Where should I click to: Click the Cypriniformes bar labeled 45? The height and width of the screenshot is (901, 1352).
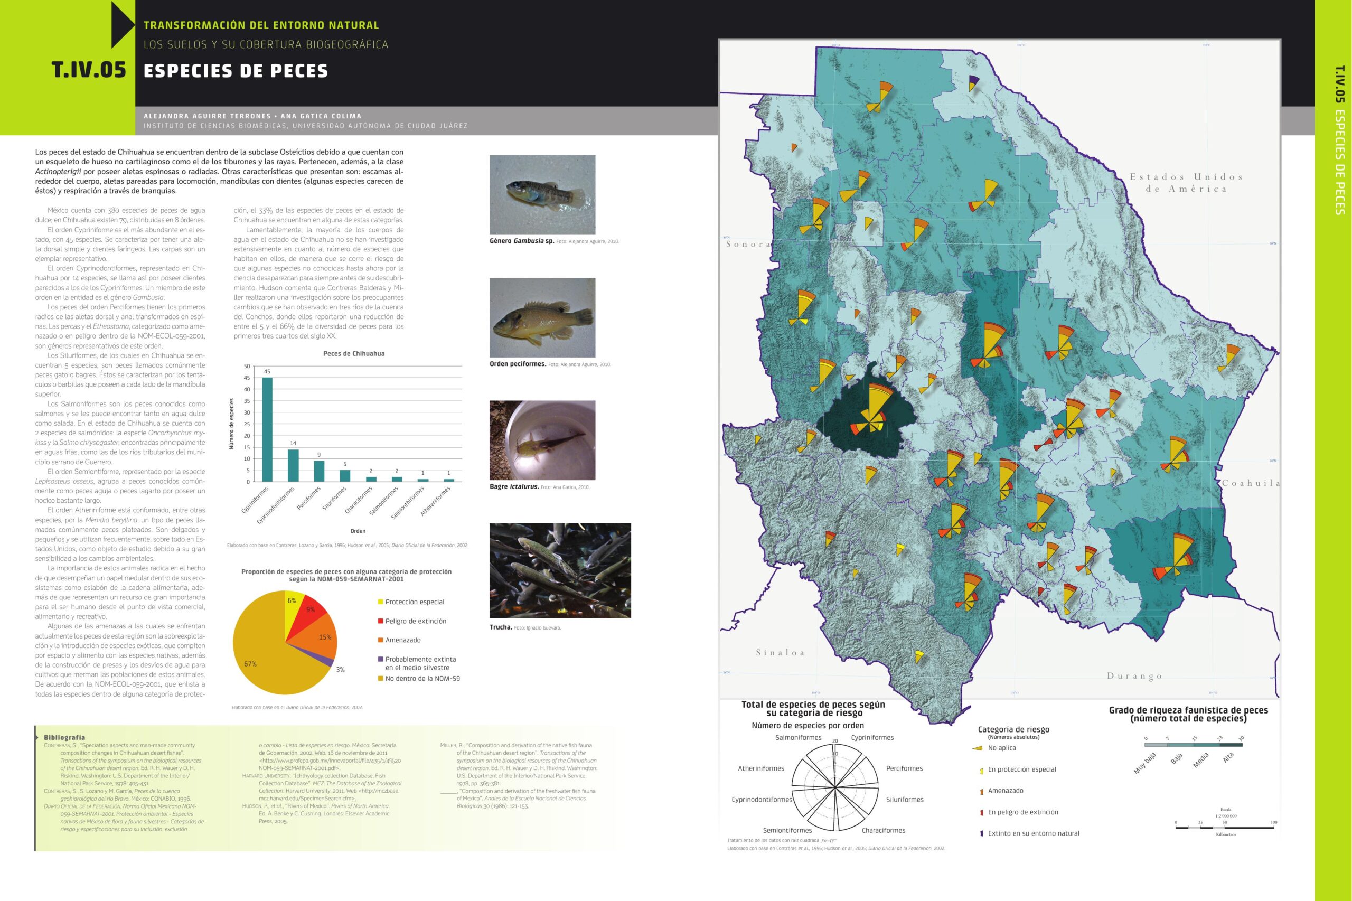[x=267, y=429]
